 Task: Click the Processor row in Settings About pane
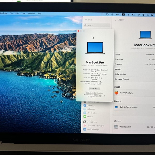pos(135,59)
